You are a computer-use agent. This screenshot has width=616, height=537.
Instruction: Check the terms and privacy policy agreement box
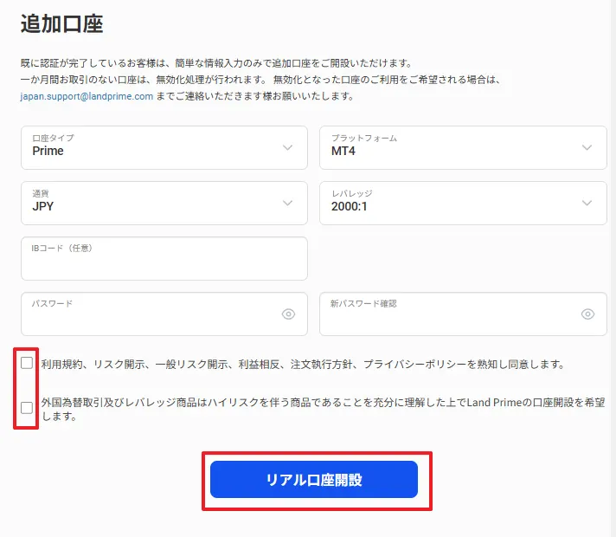pos(27,363)
